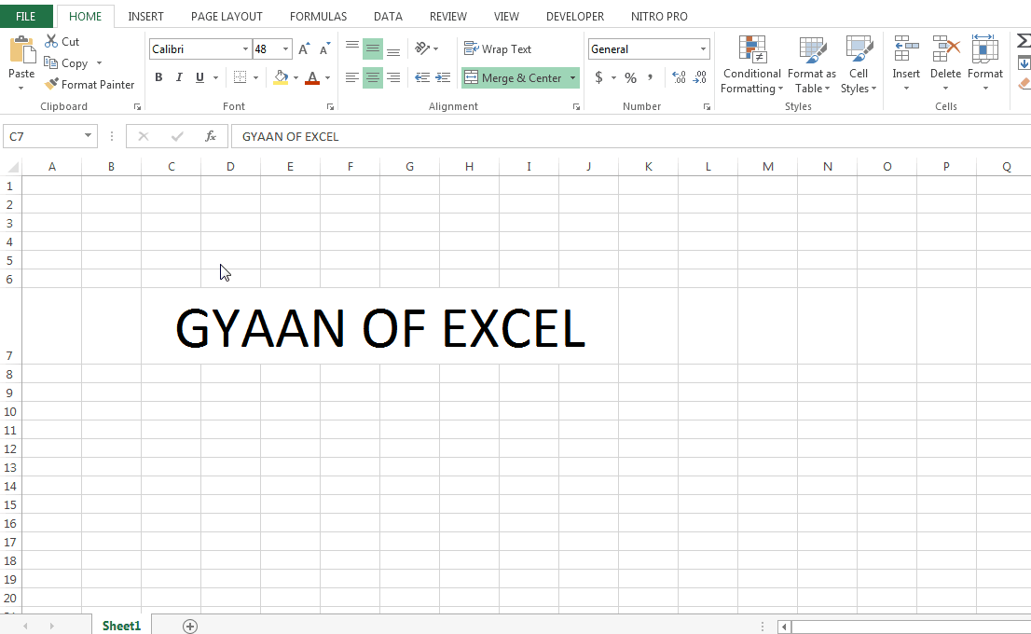Select the Comma Style icon
The image size is (1031, 634).
pyautogui.click(x=651, y=78)
